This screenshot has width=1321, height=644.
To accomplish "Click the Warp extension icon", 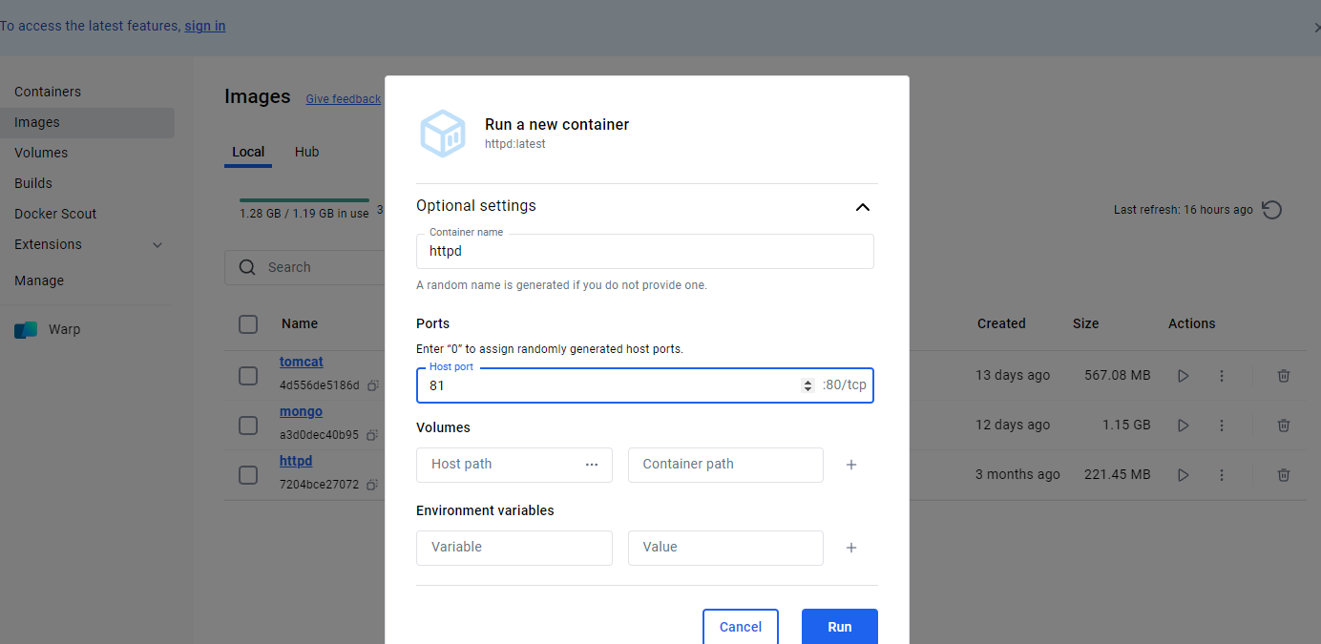I will click(x=26, y=330).
